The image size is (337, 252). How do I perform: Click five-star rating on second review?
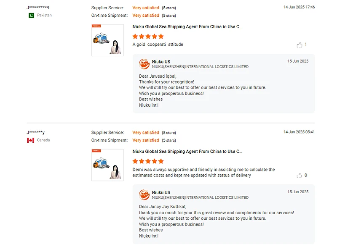click(x=148, y=161)
